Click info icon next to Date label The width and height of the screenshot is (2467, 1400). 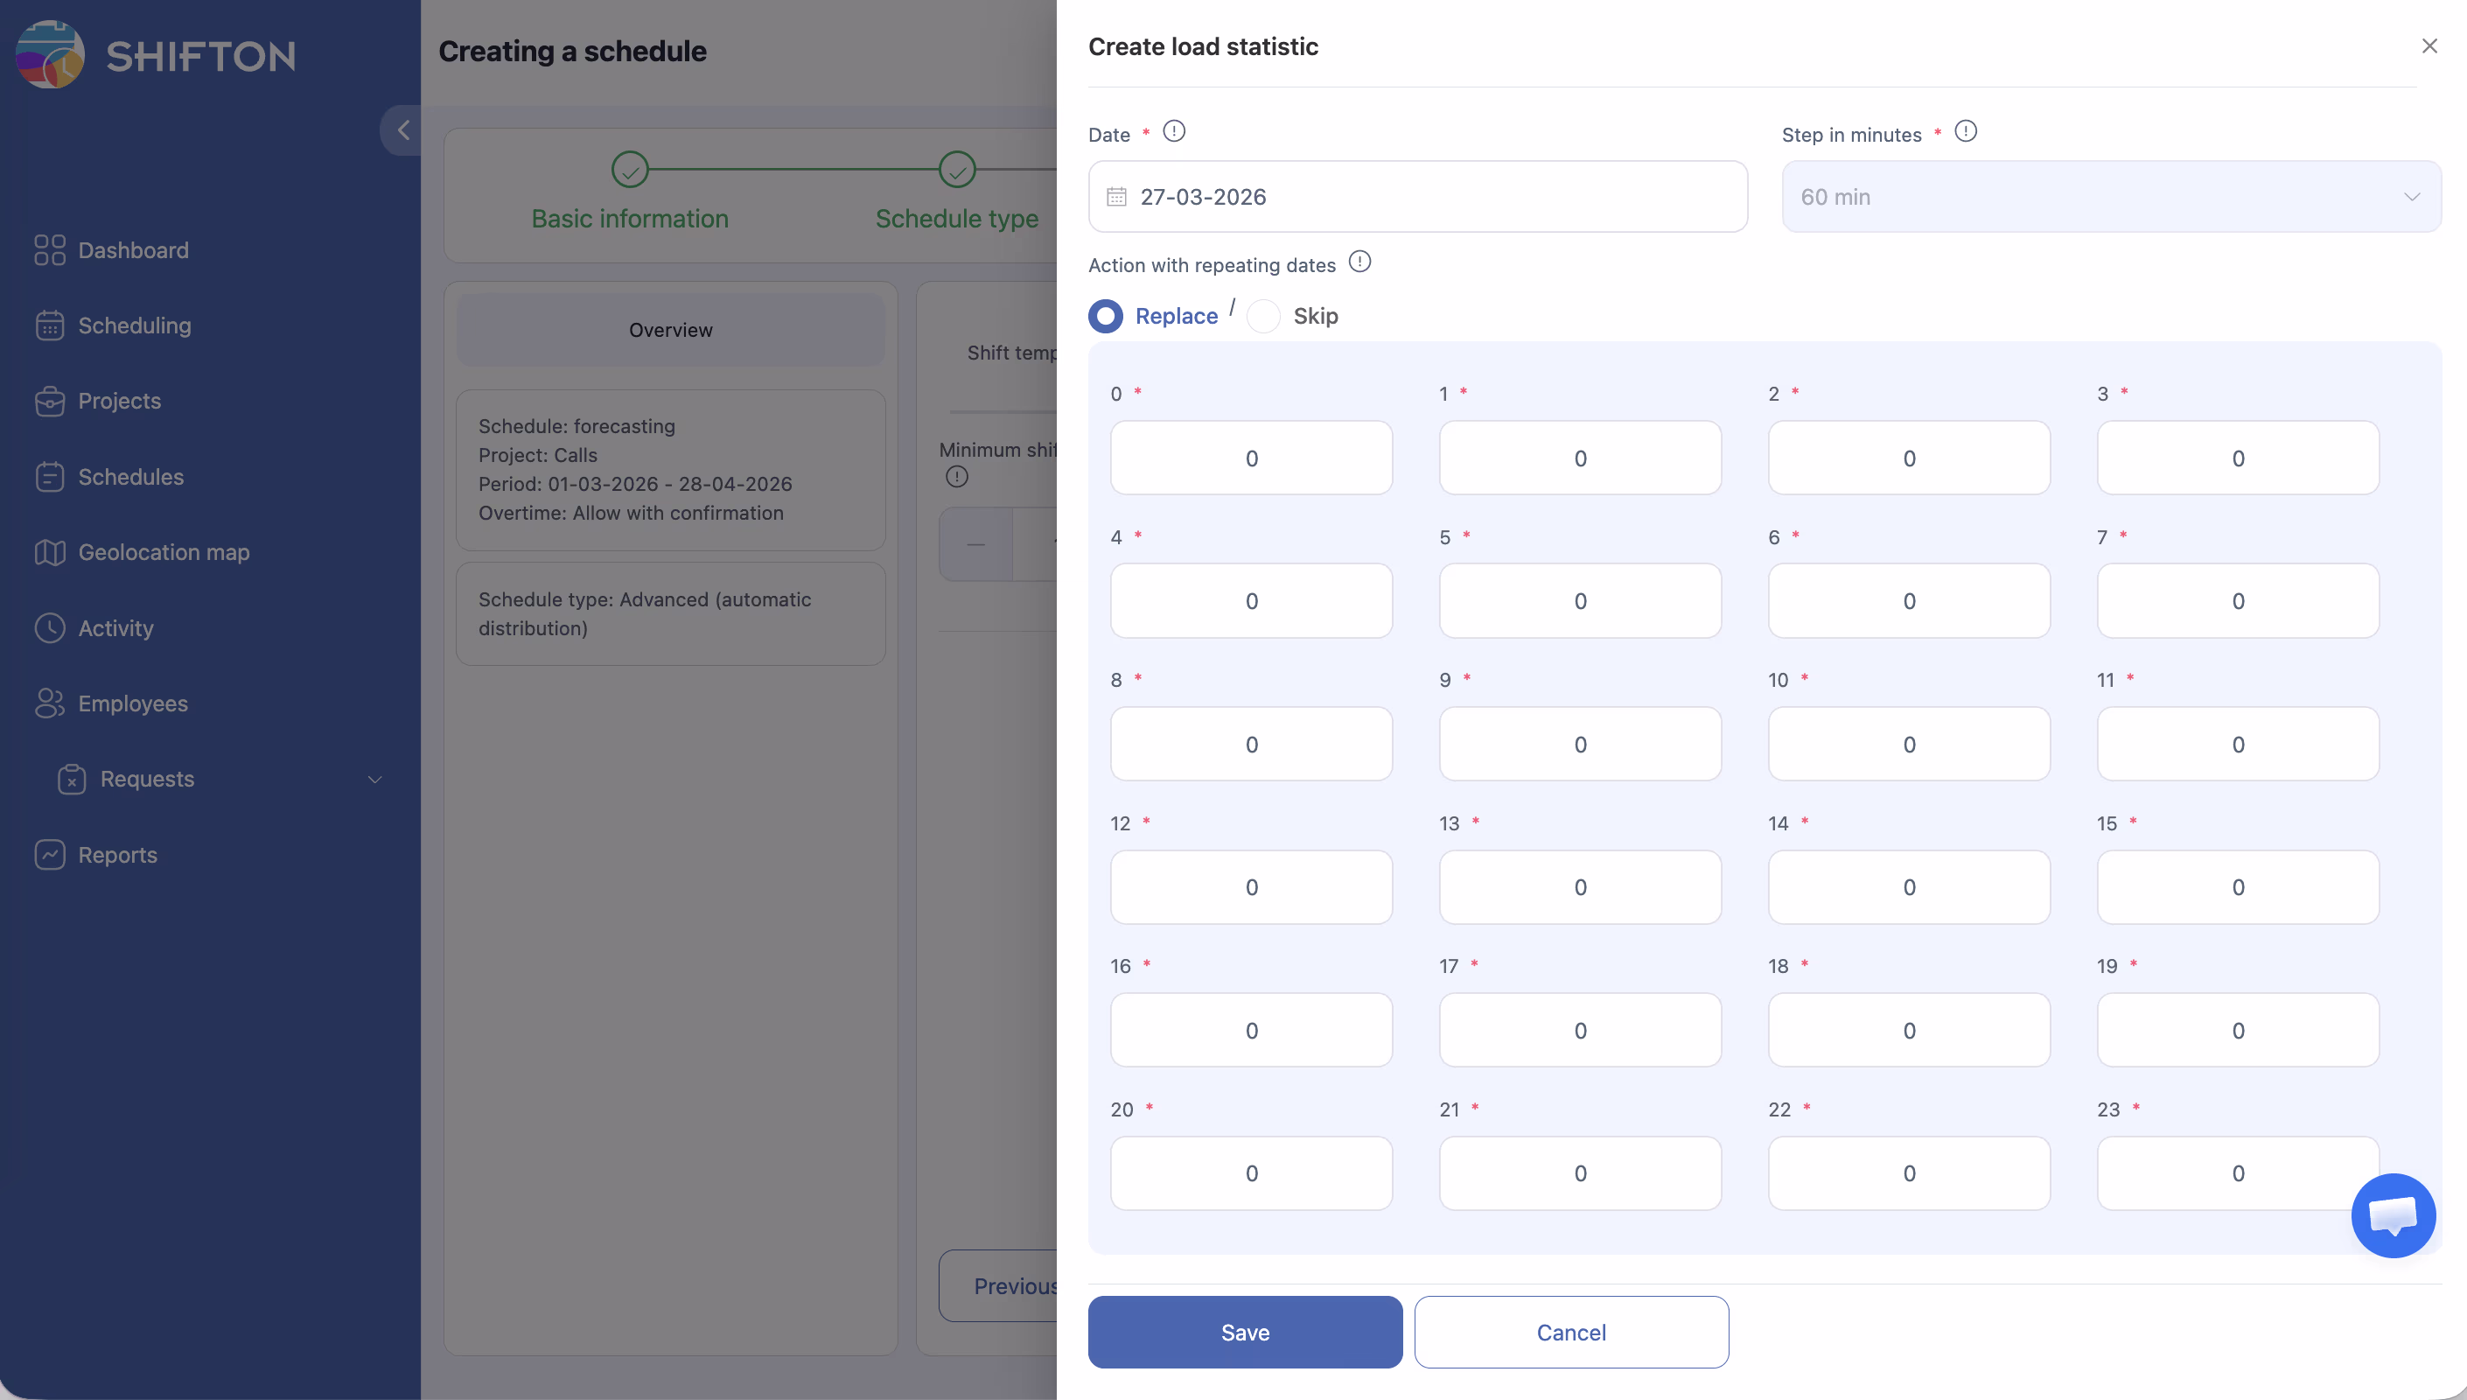pos(1173,132)
